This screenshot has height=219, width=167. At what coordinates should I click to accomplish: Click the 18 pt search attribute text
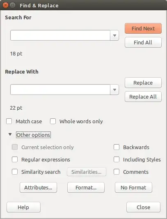tap(16, 54)
